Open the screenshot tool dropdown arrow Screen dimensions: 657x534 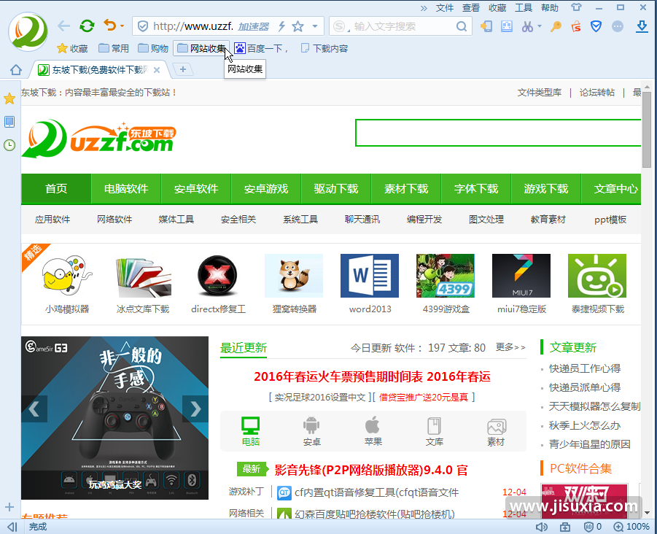[540, 26]
